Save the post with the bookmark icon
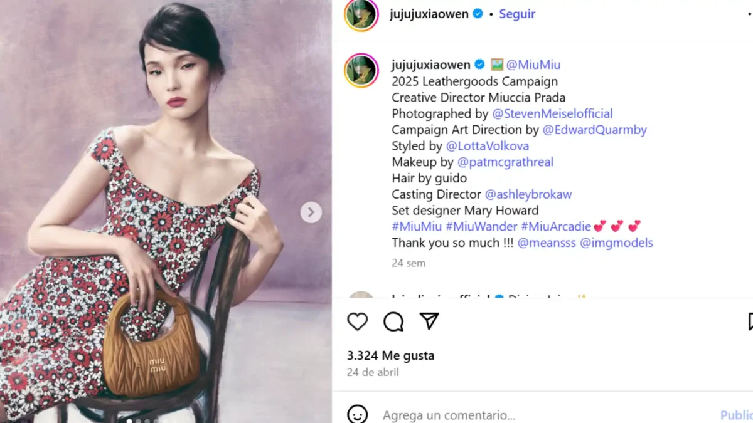 tap(750, 321)
